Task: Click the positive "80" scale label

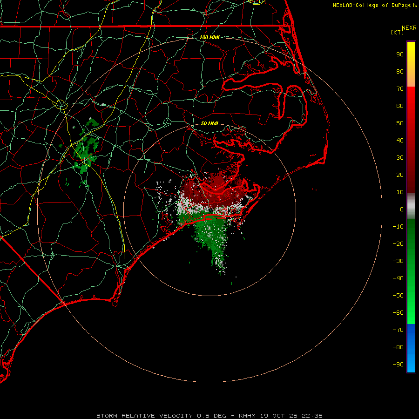Action: tap(400, 72)
